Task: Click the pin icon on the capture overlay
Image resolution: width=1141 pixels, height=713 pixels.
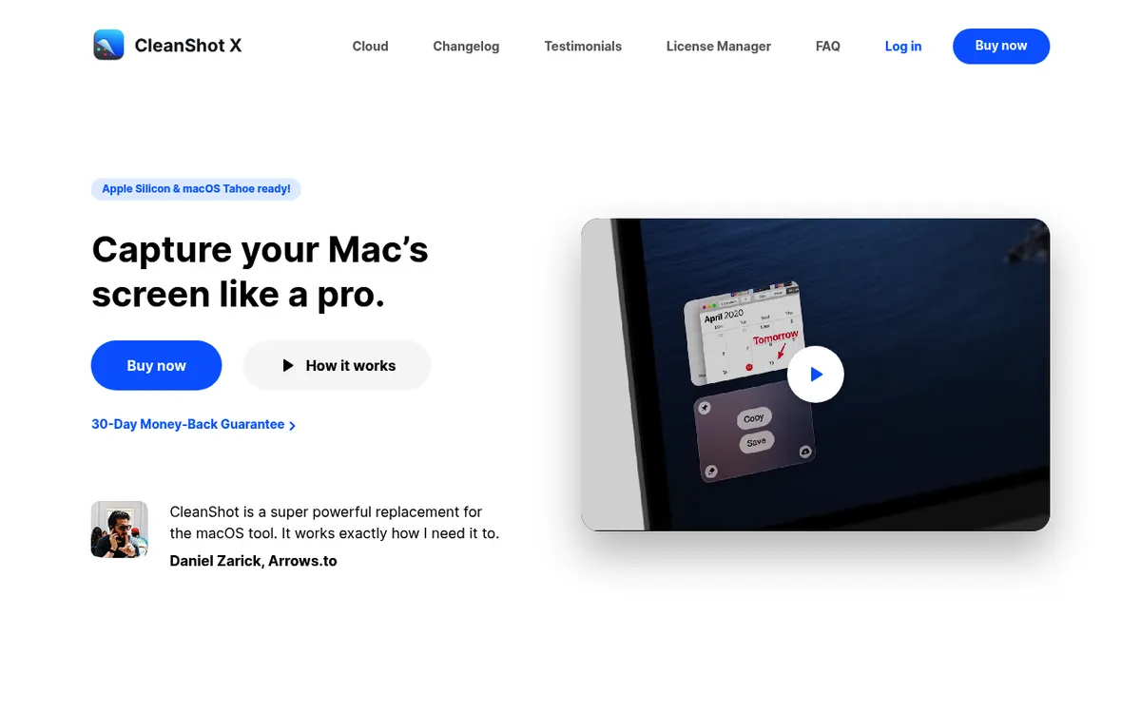Action: point(705,407)
